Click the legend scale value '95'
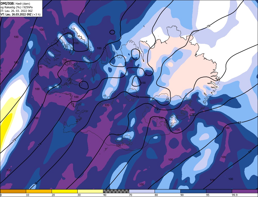The height and width of the screenshot is (197, 258). click(208, 195)
